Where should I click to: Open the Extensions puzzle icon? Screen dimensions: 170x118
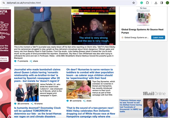[147, 3]
